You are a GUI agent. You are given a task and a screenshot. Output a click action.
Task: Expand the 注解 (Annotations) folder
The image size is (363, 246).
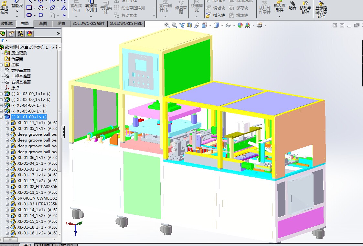tap(2, 64)
